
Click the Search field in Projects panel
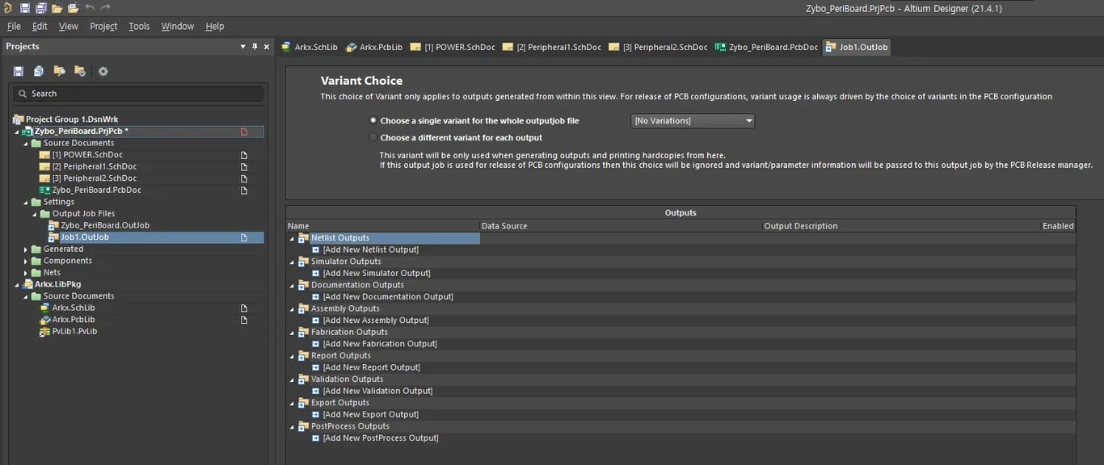click(137, 94)
